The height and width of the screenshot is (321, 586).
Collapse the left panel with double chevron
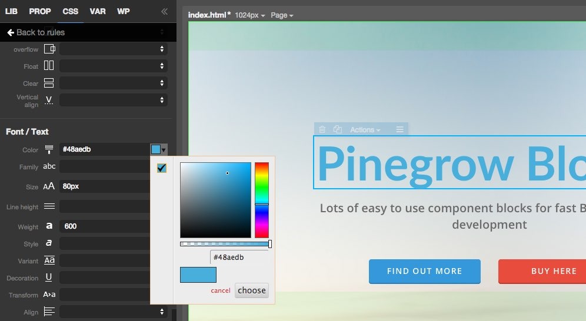pyautogui.click(x=164, y=12)
